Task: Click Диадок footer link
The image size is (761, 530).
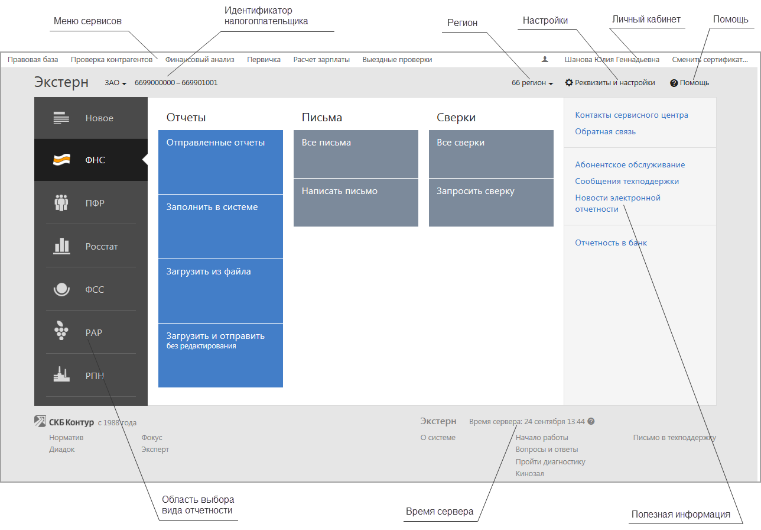Action: pos(62,450)
